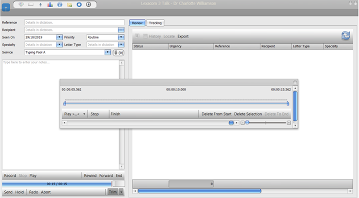Image resolution: width=359 pixels, height=198 pixels.
Task: Jump to End of dictation
Action: 119,175
